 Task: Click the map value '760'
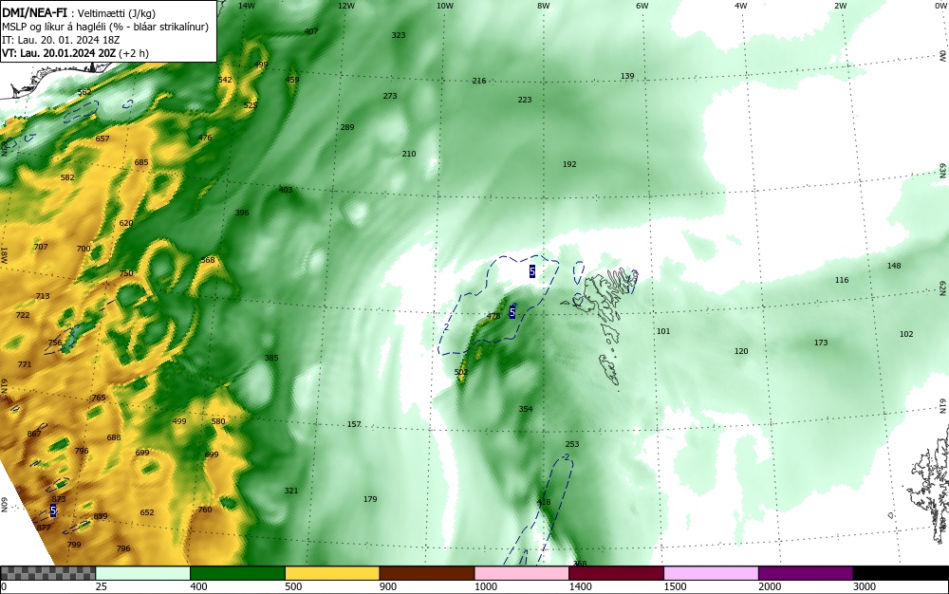pos(205,510)
